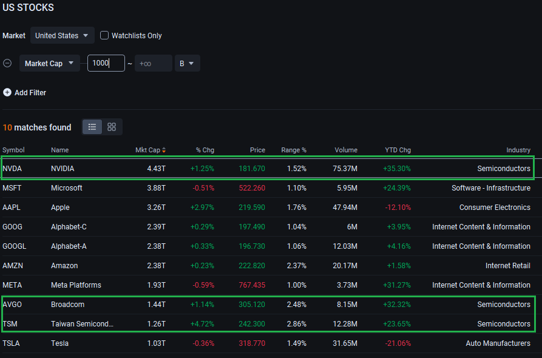Open the GOOGL ticker symbol
542x358 pixels.
coord(14,246)
